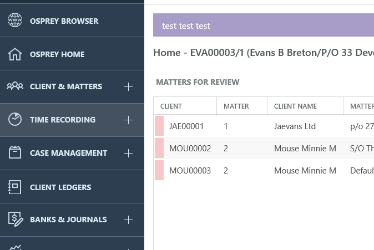Click Mouse Minnie M in MOU00003 row

coord(305,171)
